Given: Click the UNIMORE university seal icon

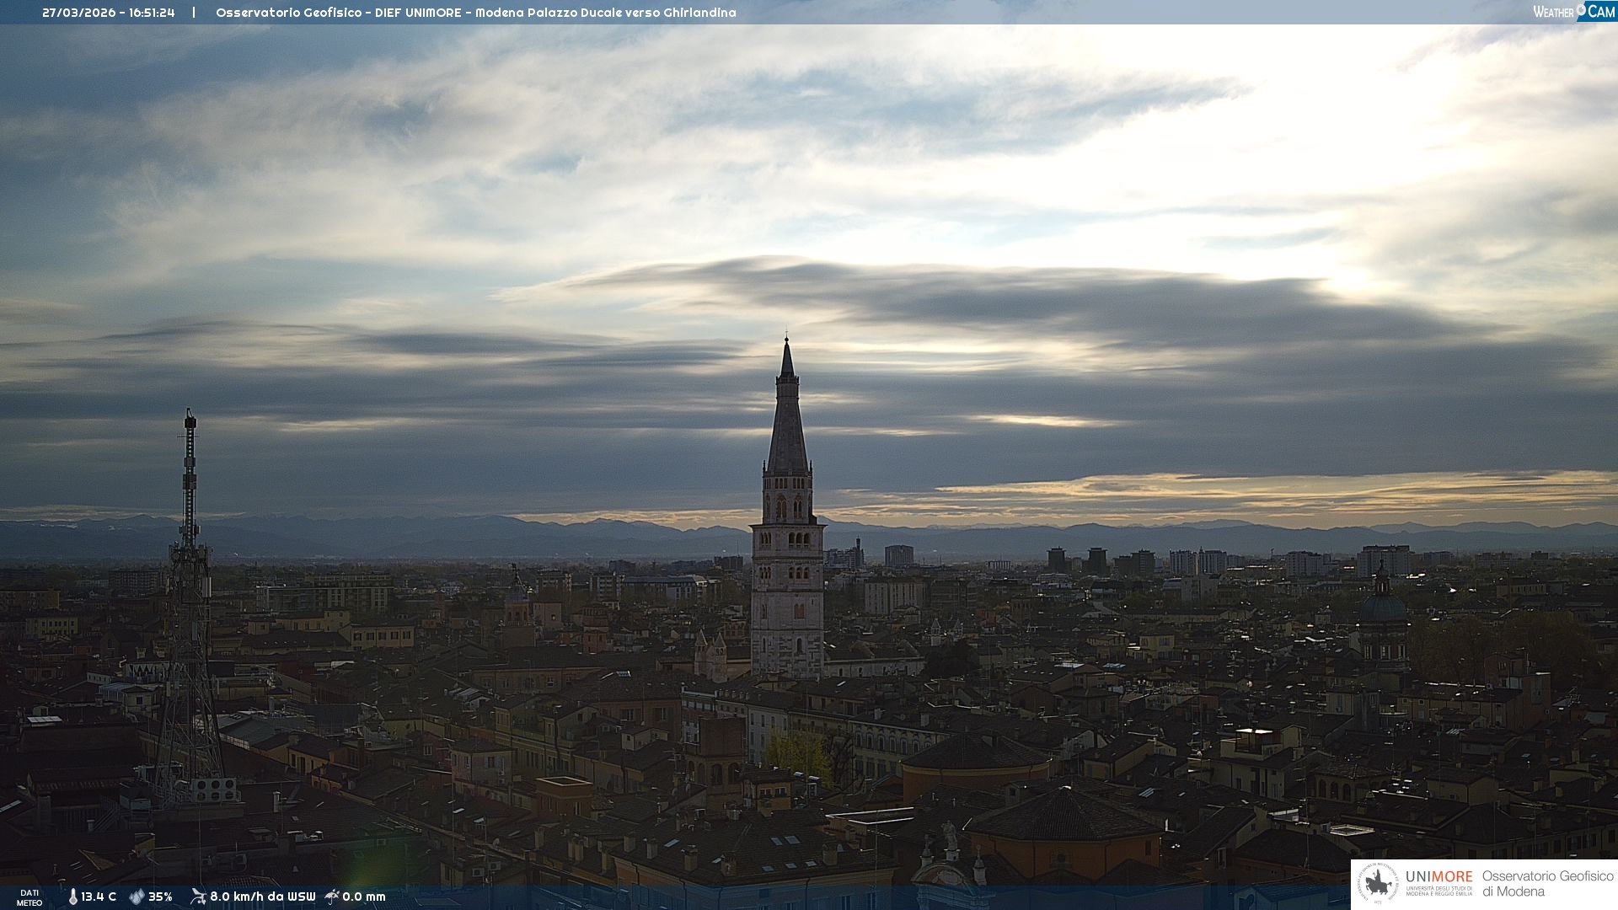Looking at the screenshot, I should point(1378,884).
